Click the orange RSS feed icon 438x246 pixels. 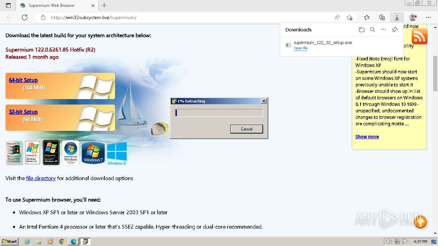pyautogui.click(x=420, y=36)
